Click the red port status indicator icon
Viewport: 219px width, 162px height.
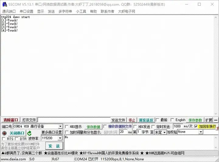(x=4, y=133)
